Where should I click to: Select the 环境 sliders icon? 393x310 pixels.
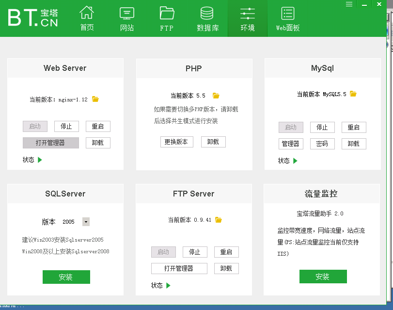[248, 14]
